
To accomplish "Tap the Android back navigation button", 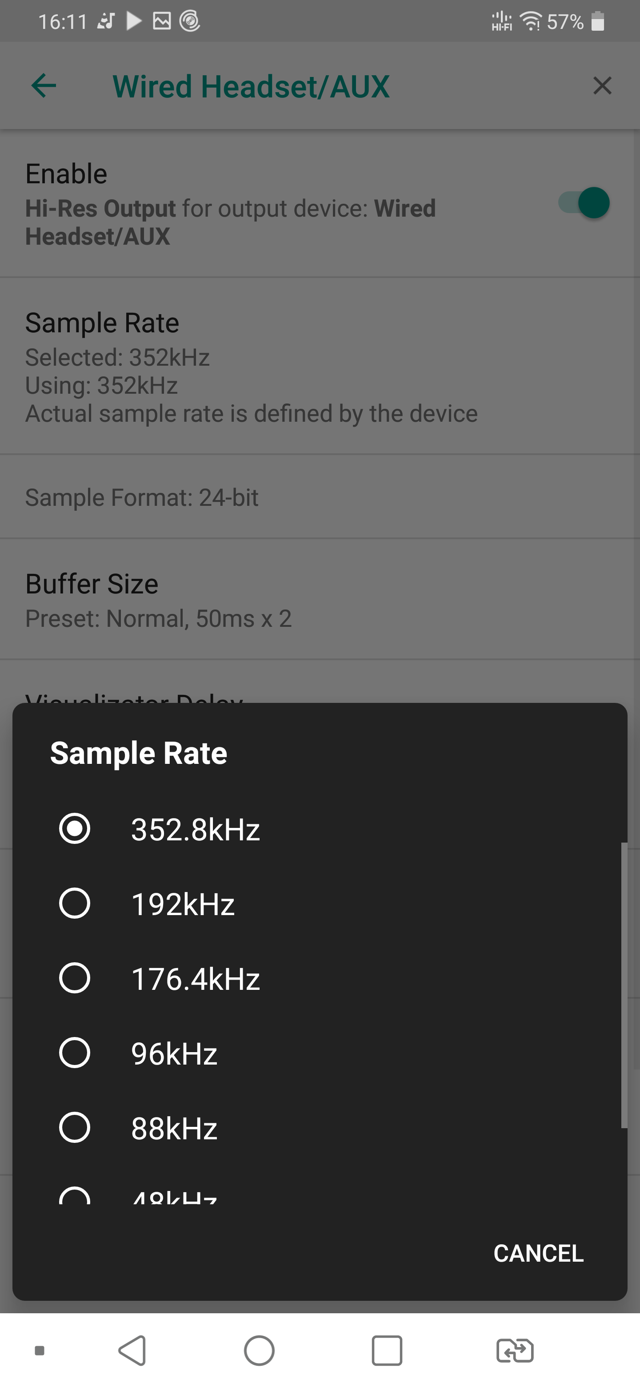I will tap(132, 1350).
